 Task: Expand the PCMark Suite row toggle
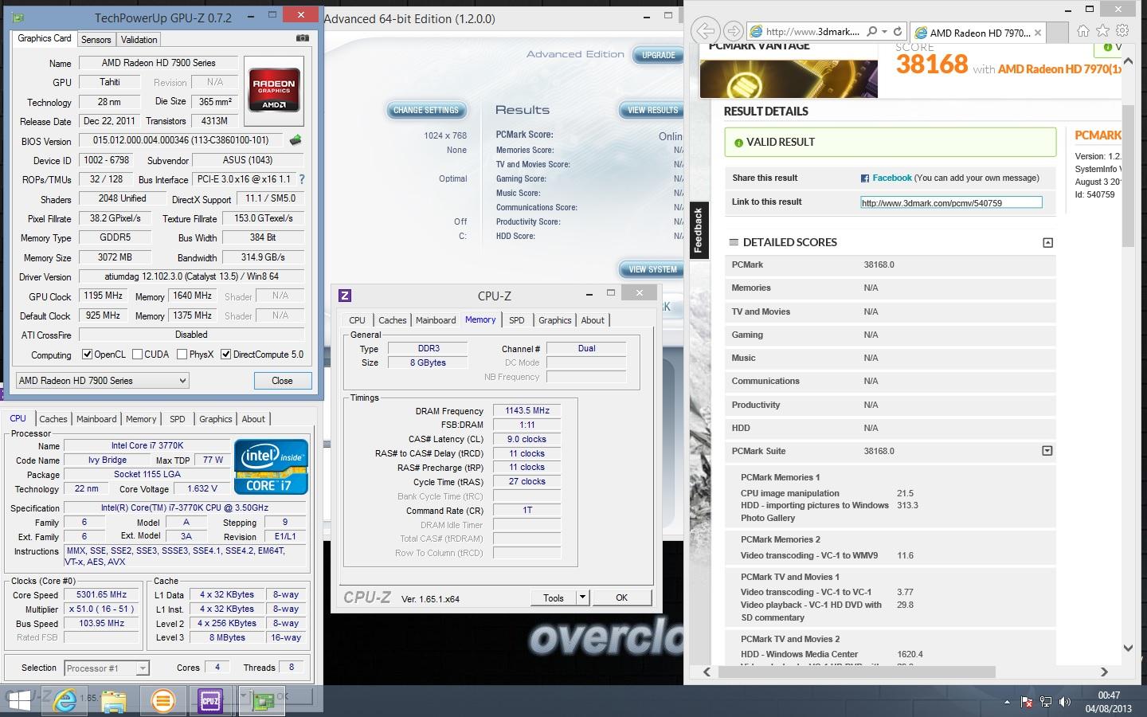click(1047, 451)
